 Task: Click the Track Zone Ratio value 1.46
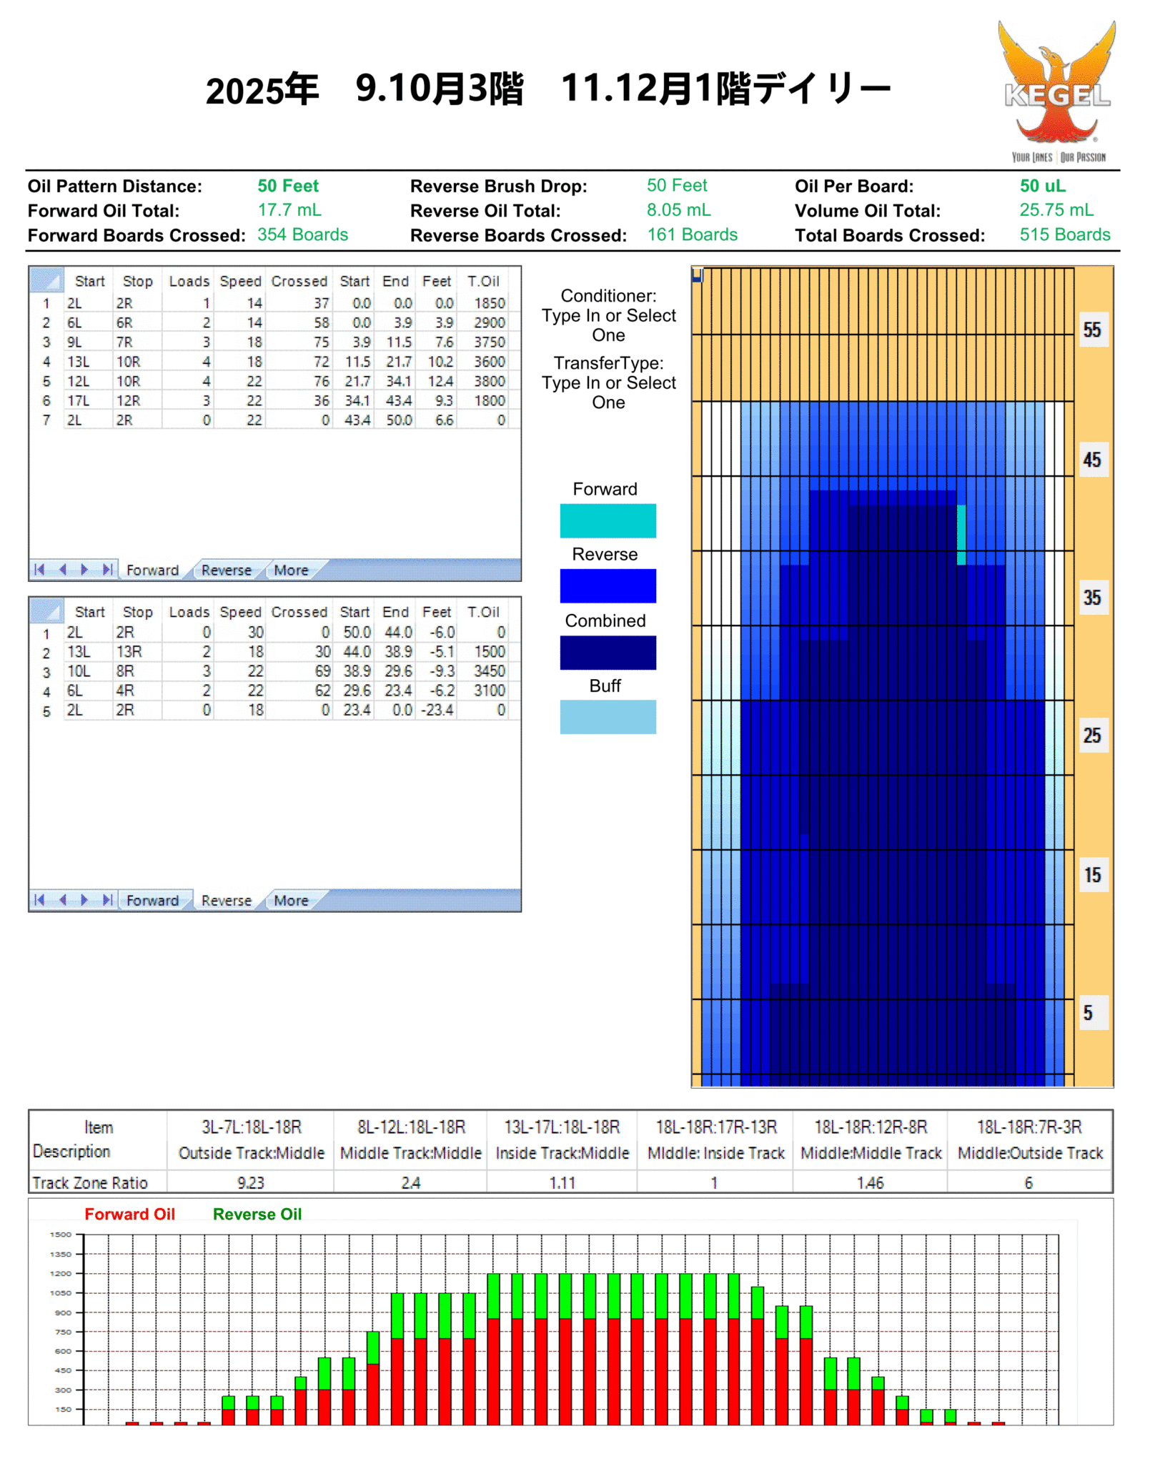[871, 1183]
